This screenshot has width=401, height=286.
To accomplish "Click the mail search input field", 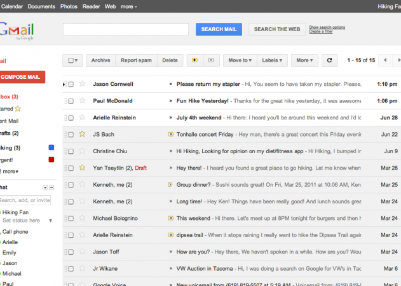I will click(126, 29).
